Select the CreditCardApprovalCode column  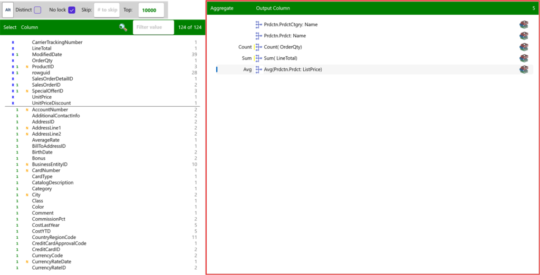[59, 243]
